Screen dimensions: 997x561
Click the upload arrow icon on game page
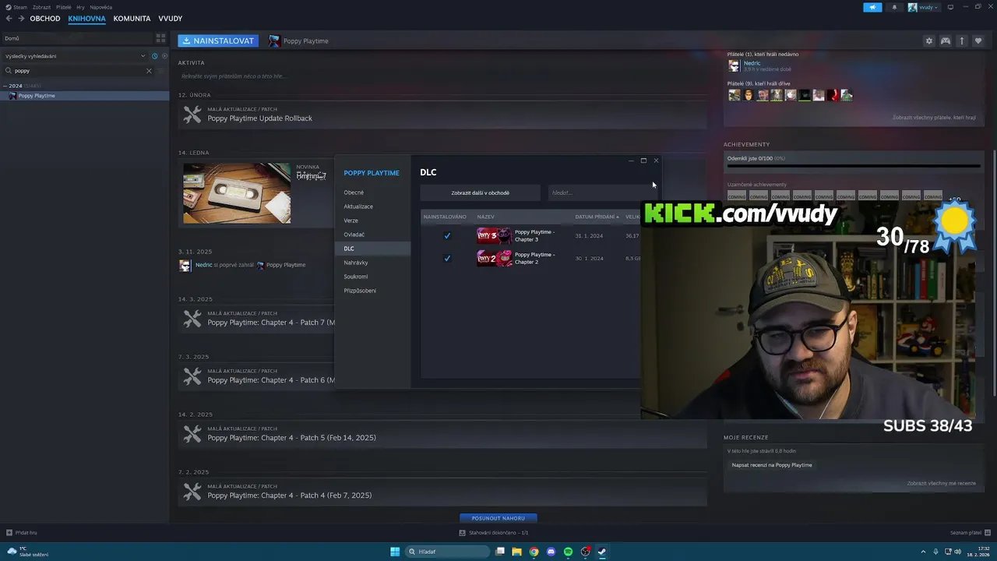coord(961,41)
